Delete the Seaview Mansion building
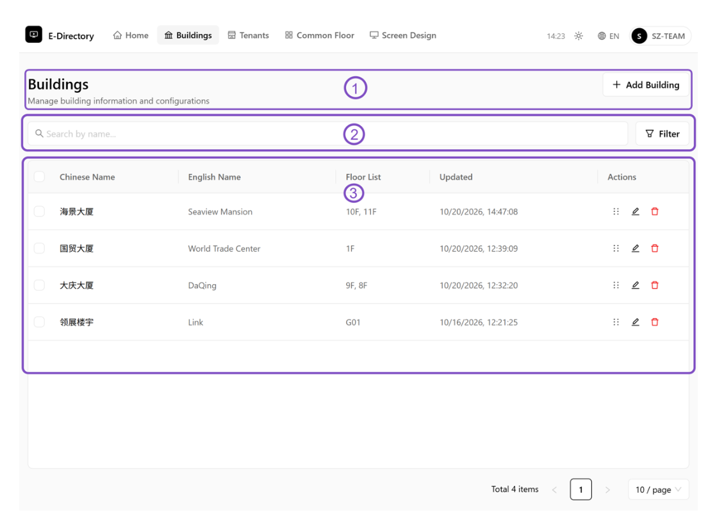The width and height of the screenshot is (717, 530). point(655,211)
